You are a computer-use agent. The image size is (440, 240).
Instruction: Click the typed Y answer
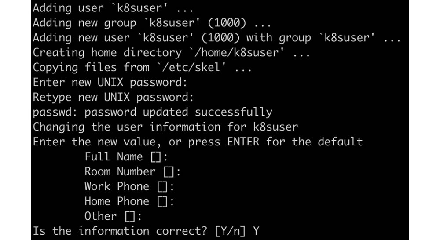[256, 231]
